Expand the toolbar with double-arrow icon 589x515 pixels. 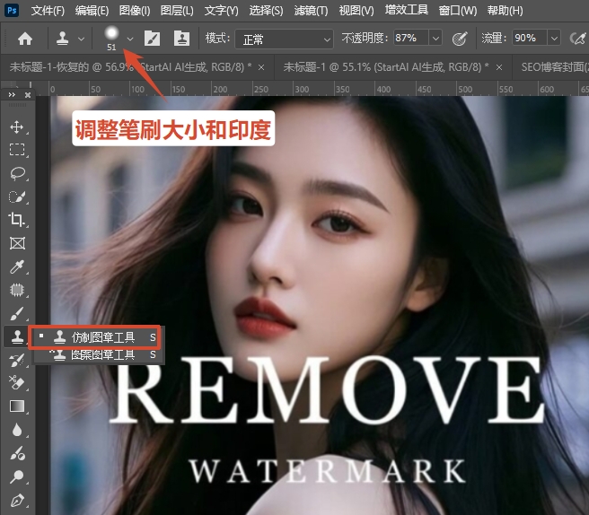point(12,95)
